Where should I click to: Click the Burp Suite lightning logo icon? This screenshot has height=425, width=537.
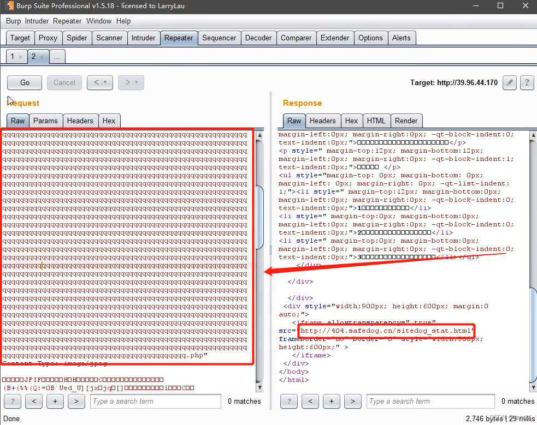[x=10, y=6]
